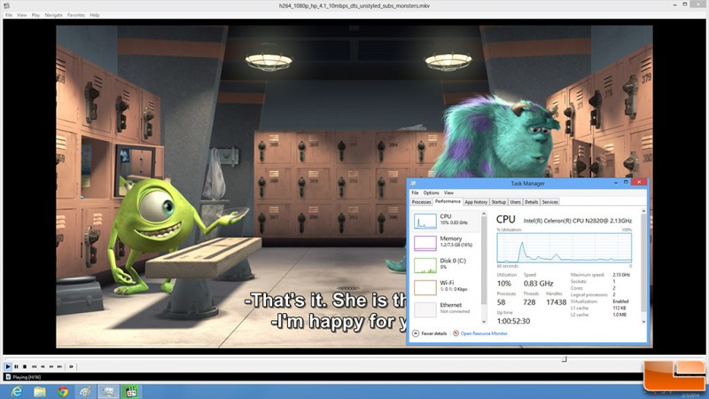709x399 pixels.
Task: Click the 'Playing [H/W]' status text
Action: coord(27,377)
